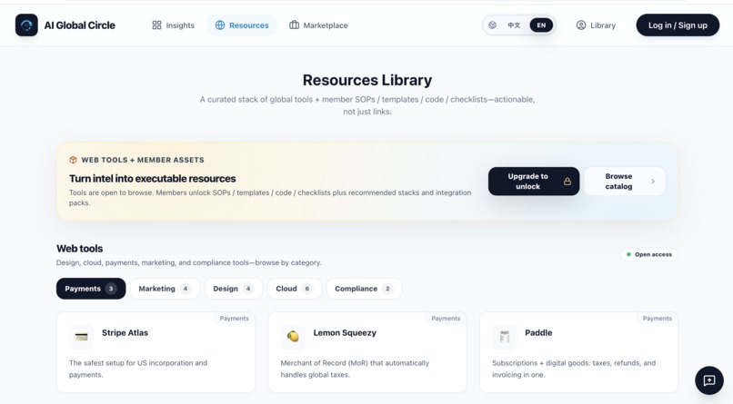
Task: Click the Resources Library heading
Action: 367,80
